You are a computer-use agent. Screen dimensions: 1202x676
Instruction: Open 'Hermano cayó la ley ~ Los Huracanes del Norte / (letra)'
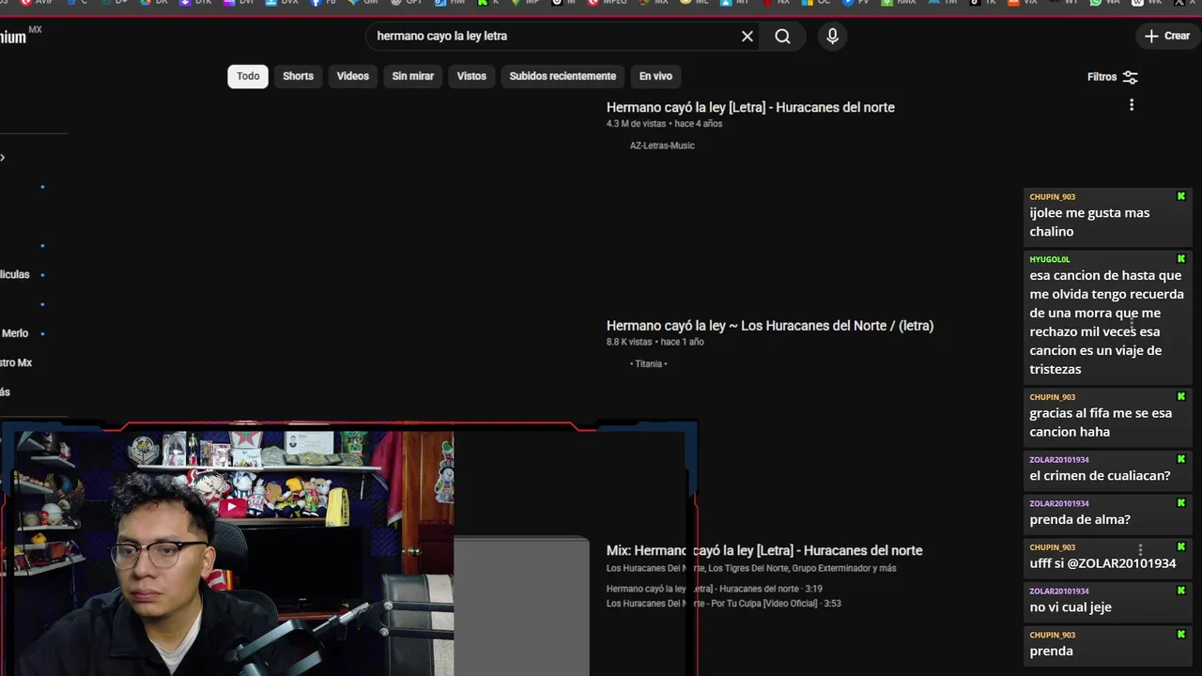coord(770,326)
